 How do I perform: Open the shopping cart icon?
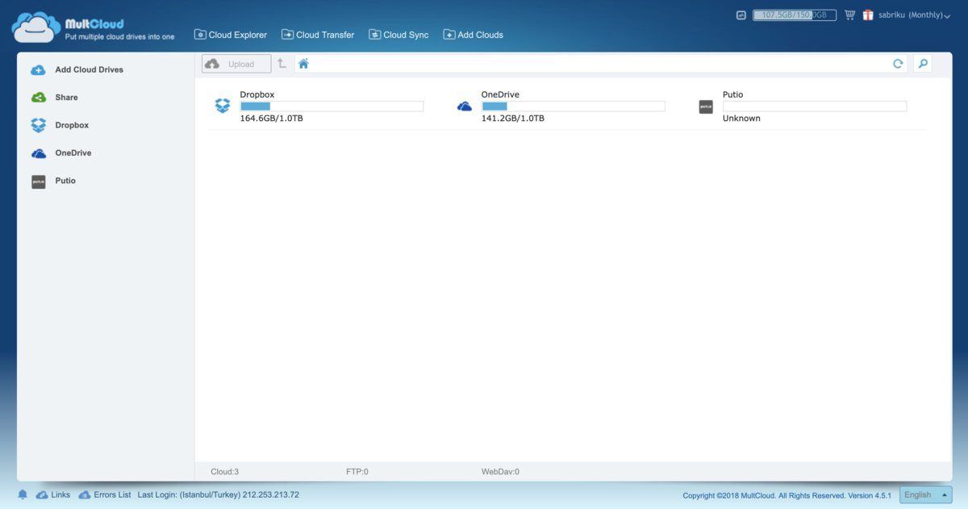pyautogui.click(x=849, y=15)
